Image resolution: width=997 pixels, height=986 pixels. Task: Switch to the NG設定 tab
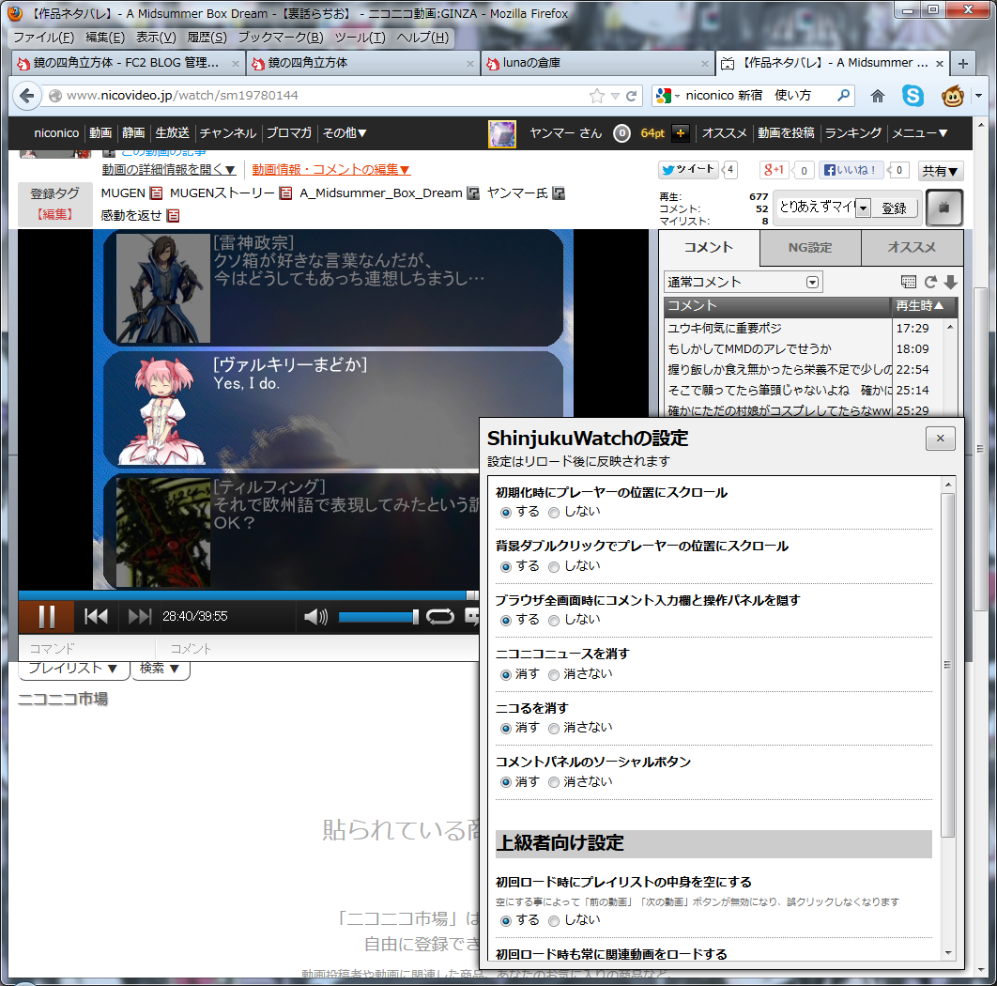[x=811, y=249]
